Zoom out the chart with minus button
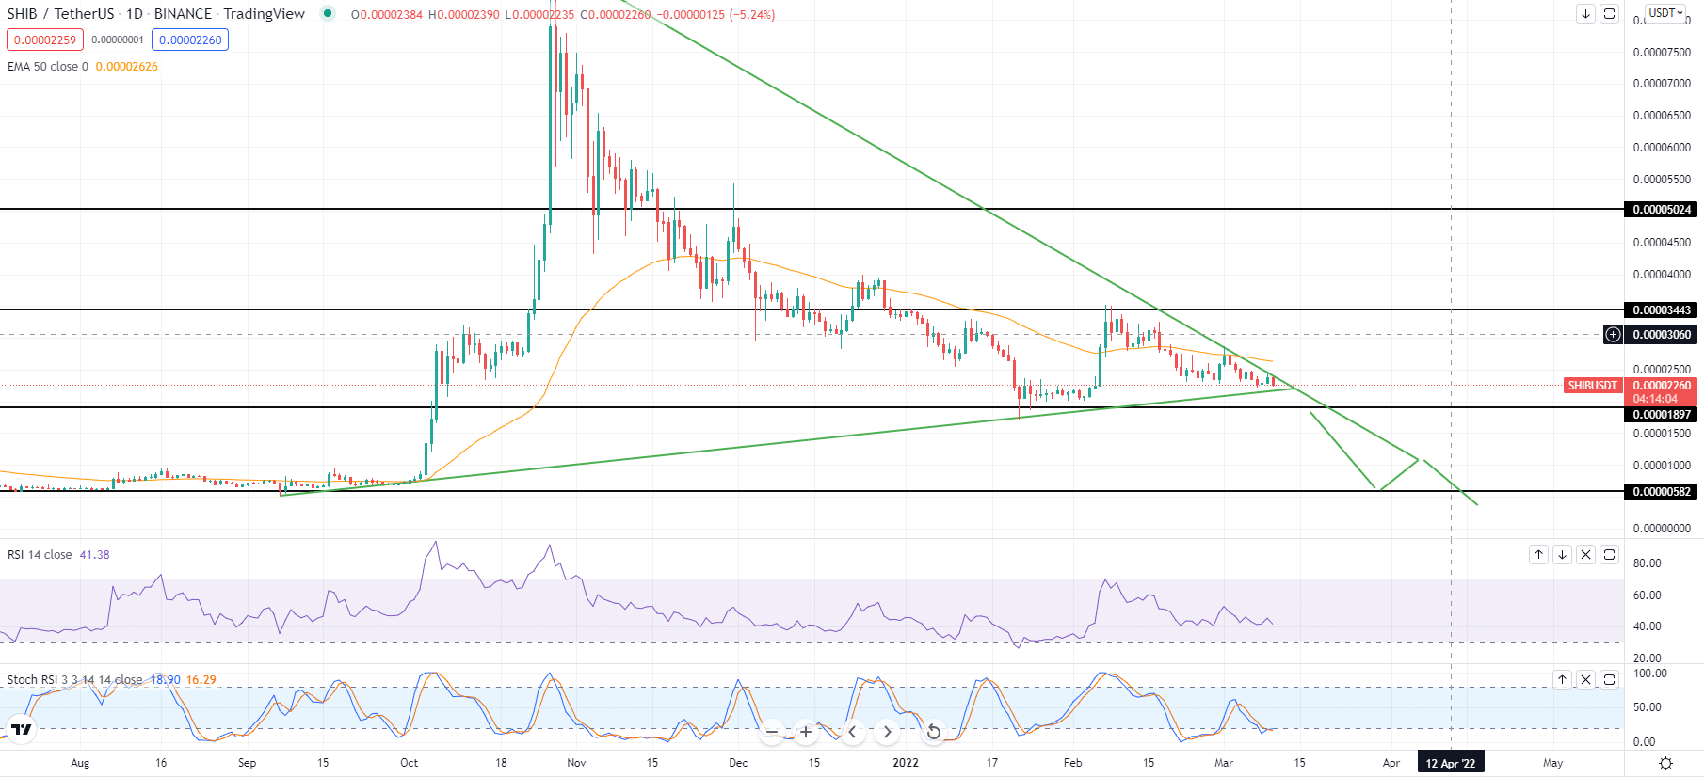The width and height of the screenshot is (1704, 777). [x=772, y=732]
